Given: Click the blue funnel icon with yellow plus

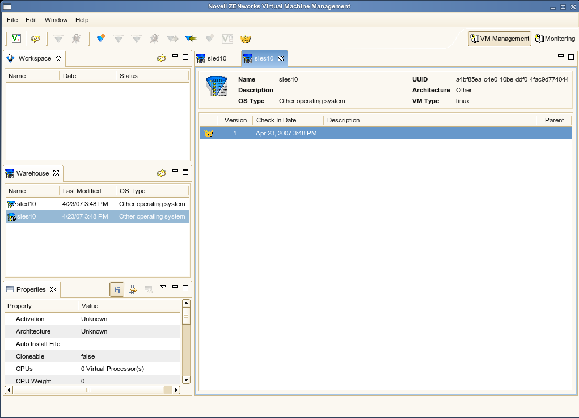Looking at the screenshot, I should tap(100, 39).
